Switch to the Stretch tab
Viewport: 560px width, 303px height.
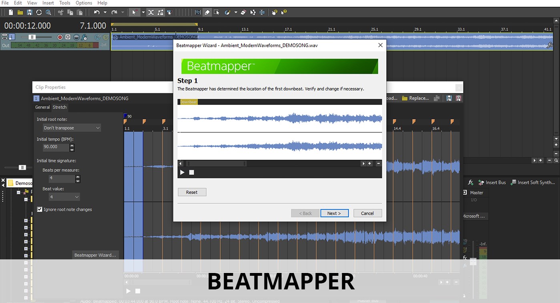60,107
